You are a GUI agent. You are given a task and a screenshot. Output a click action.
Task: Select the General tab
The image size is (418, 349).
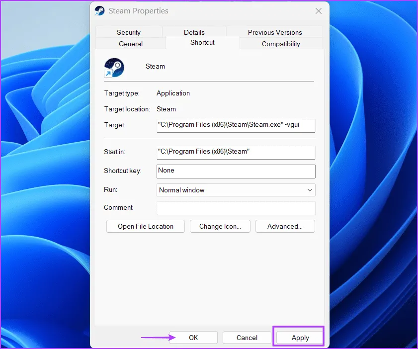[x=131, y=44]
